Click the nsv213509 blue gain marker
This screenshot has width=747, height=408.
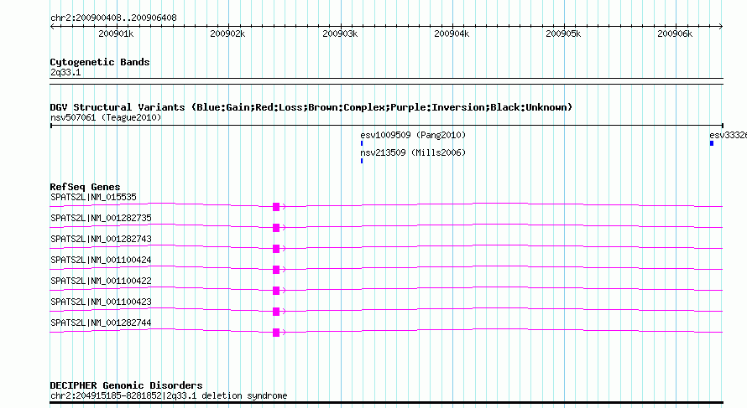pyautogui.click(x=362, y=161)
